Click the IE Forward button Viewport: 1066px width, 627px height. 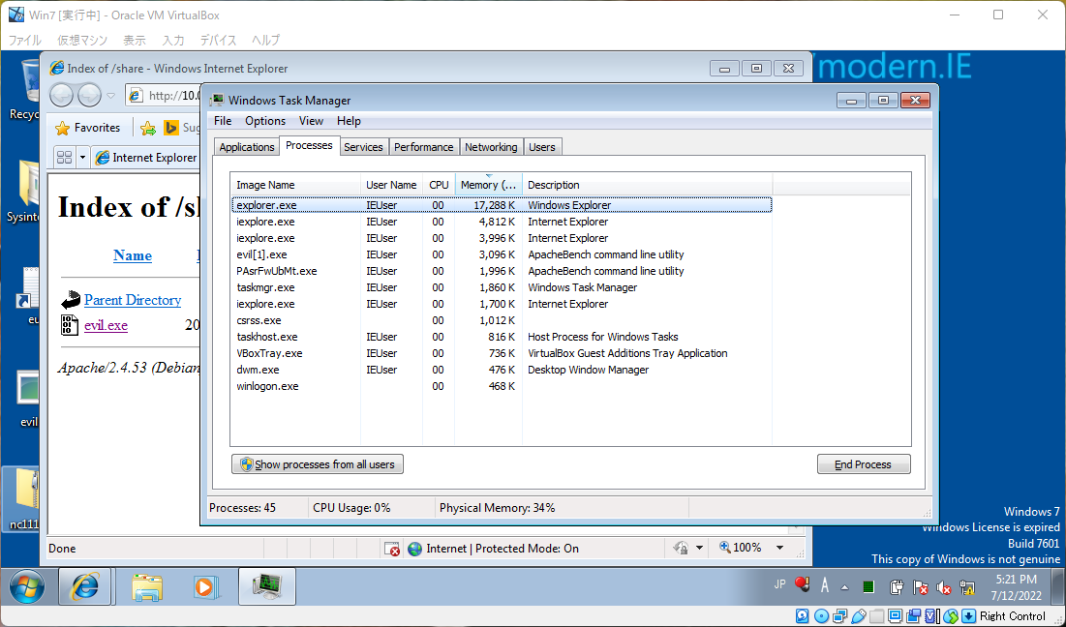point(90,95)
